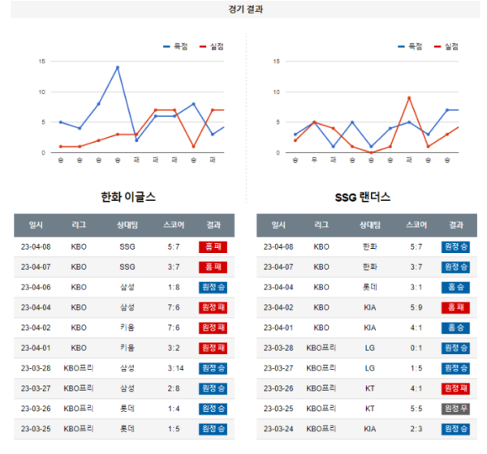This screenshot has height=454, width=487.
Task: Click 롯데 opponent in SSG 23-04-04 row
Action: pos(370,287)
